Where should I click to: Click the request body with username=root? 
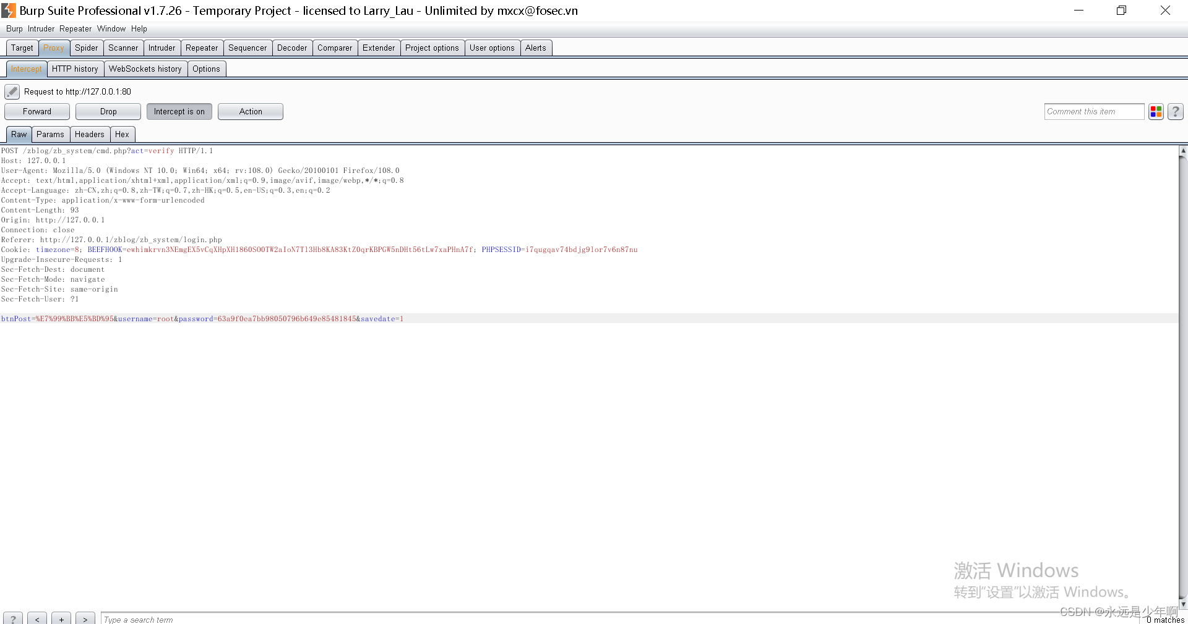pyautogui.click(x=202, y=319)
